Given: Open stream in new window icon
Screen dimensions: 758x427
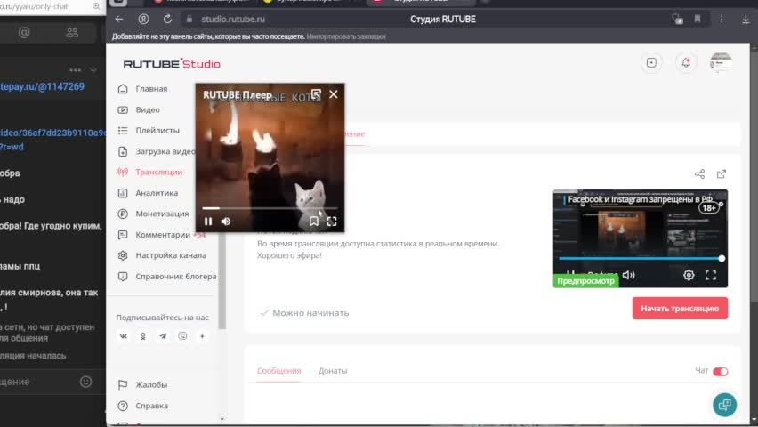Looking at the screenshot, I should click(x=722, y=174).
